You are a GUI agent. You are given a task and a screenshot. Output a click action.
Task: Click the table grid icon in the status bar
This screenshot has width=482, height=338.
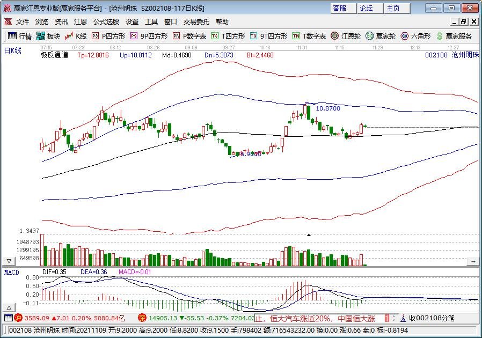9,318
